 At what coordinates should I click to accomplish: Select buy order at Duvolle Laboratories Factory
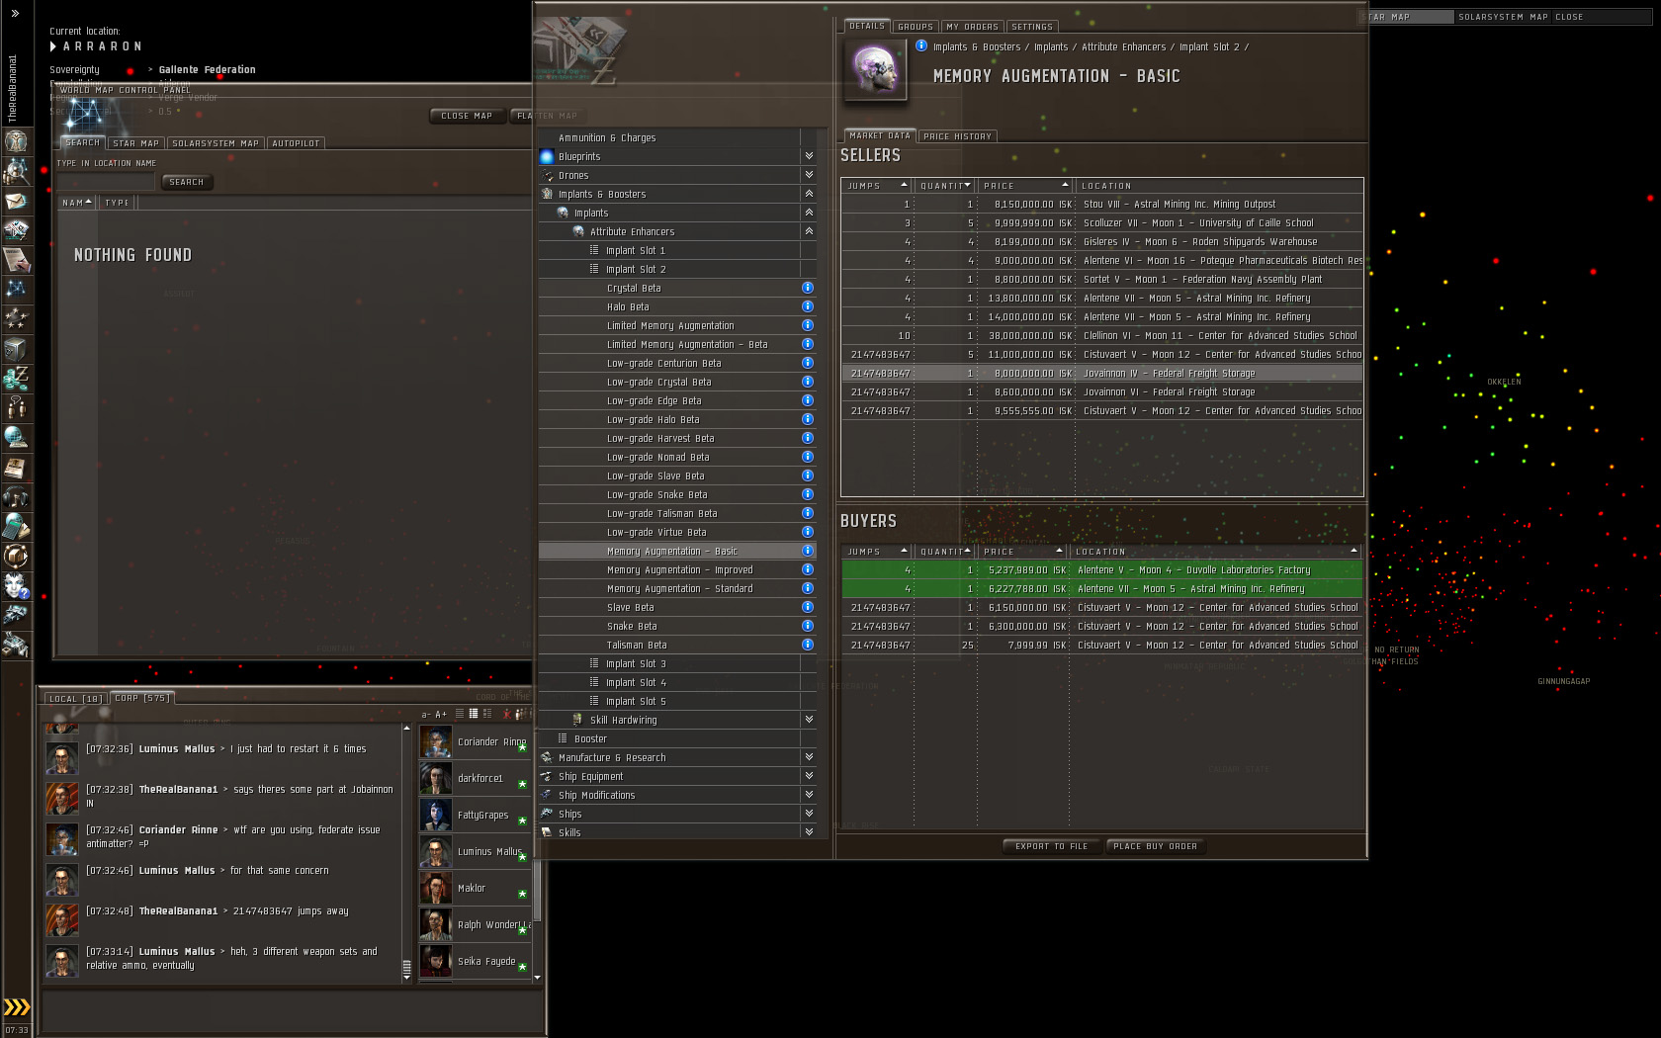[x=1102, y=569]
